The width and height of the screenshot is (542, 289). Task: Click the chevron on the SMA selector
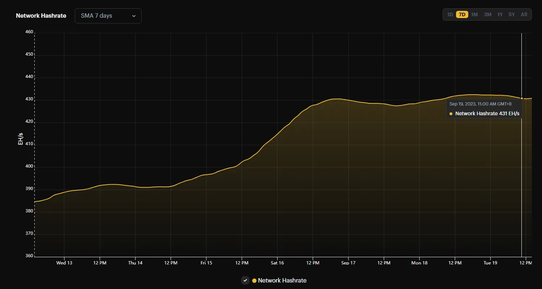pyautogui.click(x=134, y=16)
